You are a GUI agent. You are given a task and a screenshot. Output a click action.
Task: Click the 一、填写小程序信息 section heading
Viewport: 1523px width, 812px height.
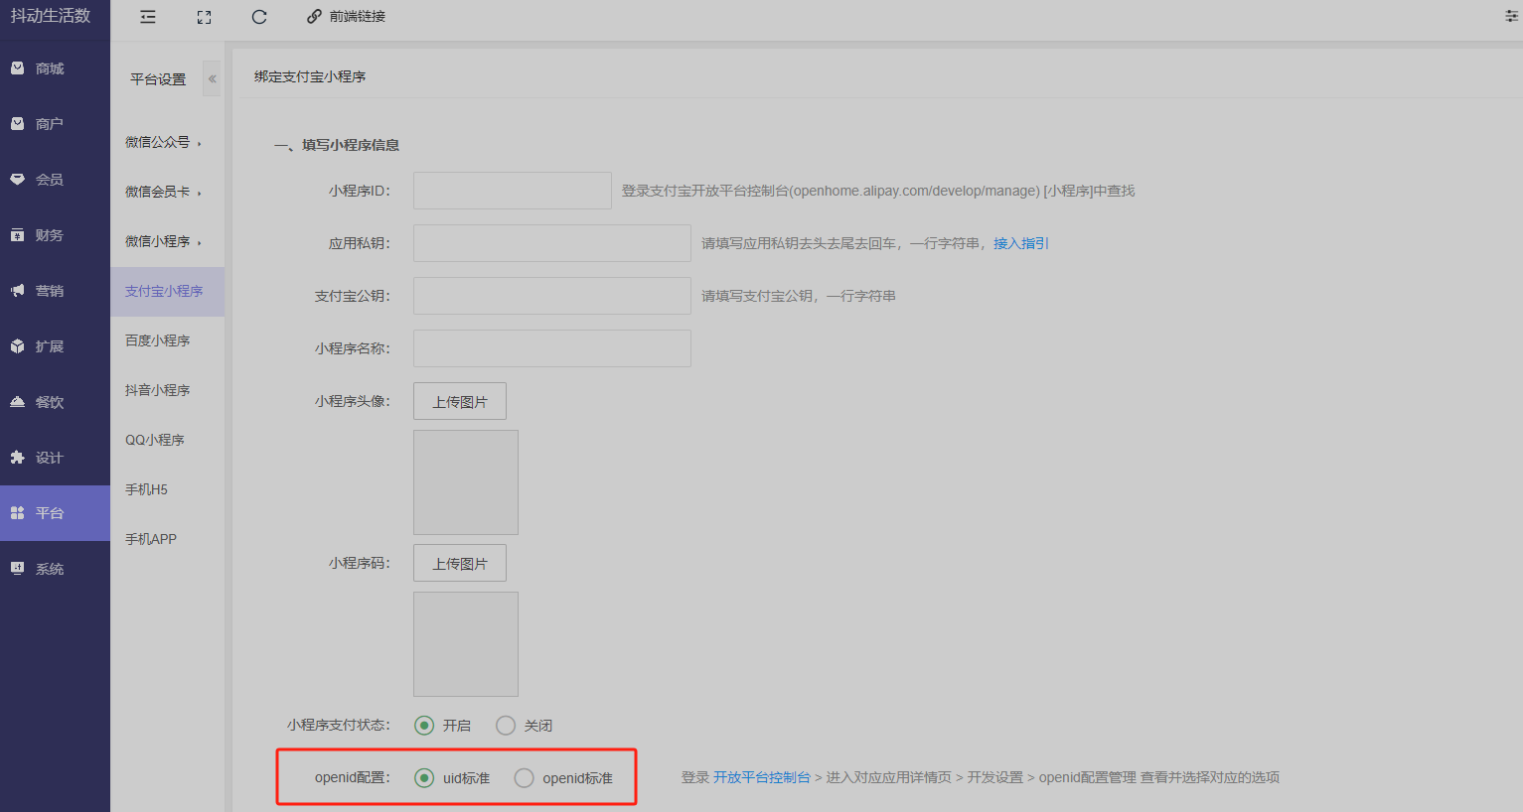click(x=337, y=145)
